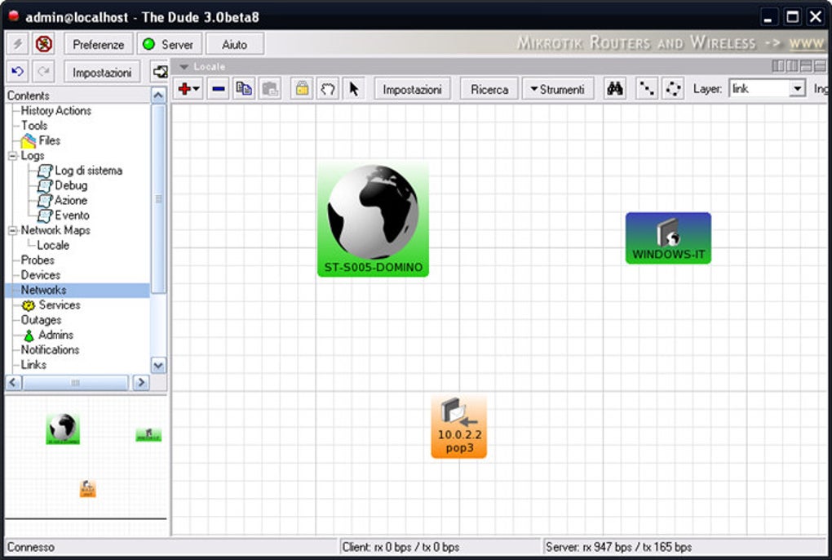Image resolution: width=832 pixels, height=560 pixels.
Task: Click the red disconnect icon
Action: click(44, 44)
